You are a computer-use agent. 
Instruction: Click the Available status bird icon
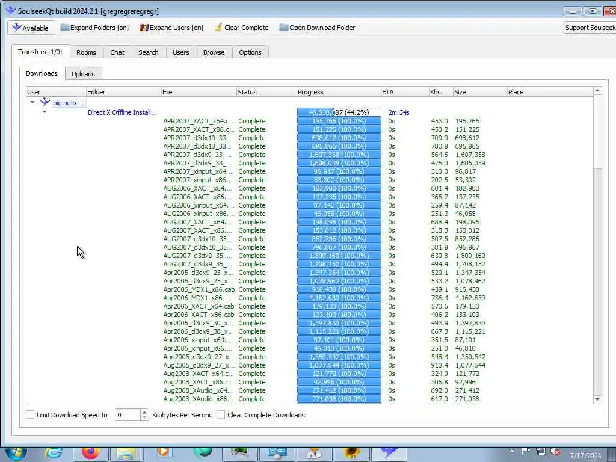coord(16,28)
